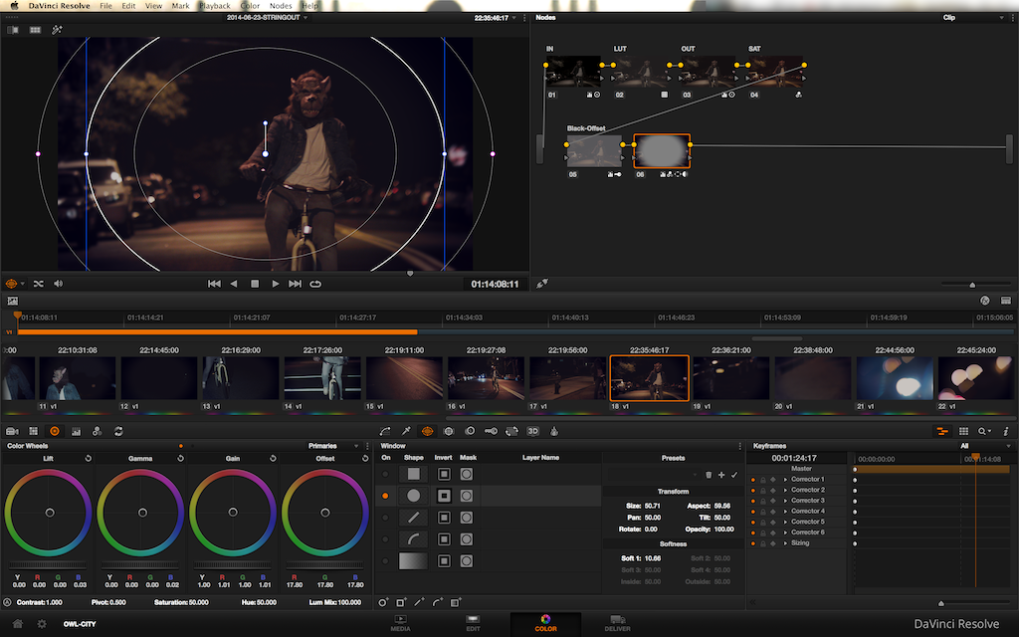1019x637 pixels.
Task: Open the 3D stereoscopic palette
Action: point(533,431)
